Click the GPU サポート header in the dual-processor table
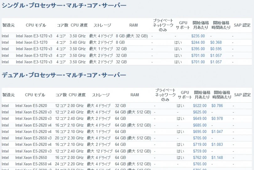The width and height of the screenshot is (254, 170). (185, 95)
